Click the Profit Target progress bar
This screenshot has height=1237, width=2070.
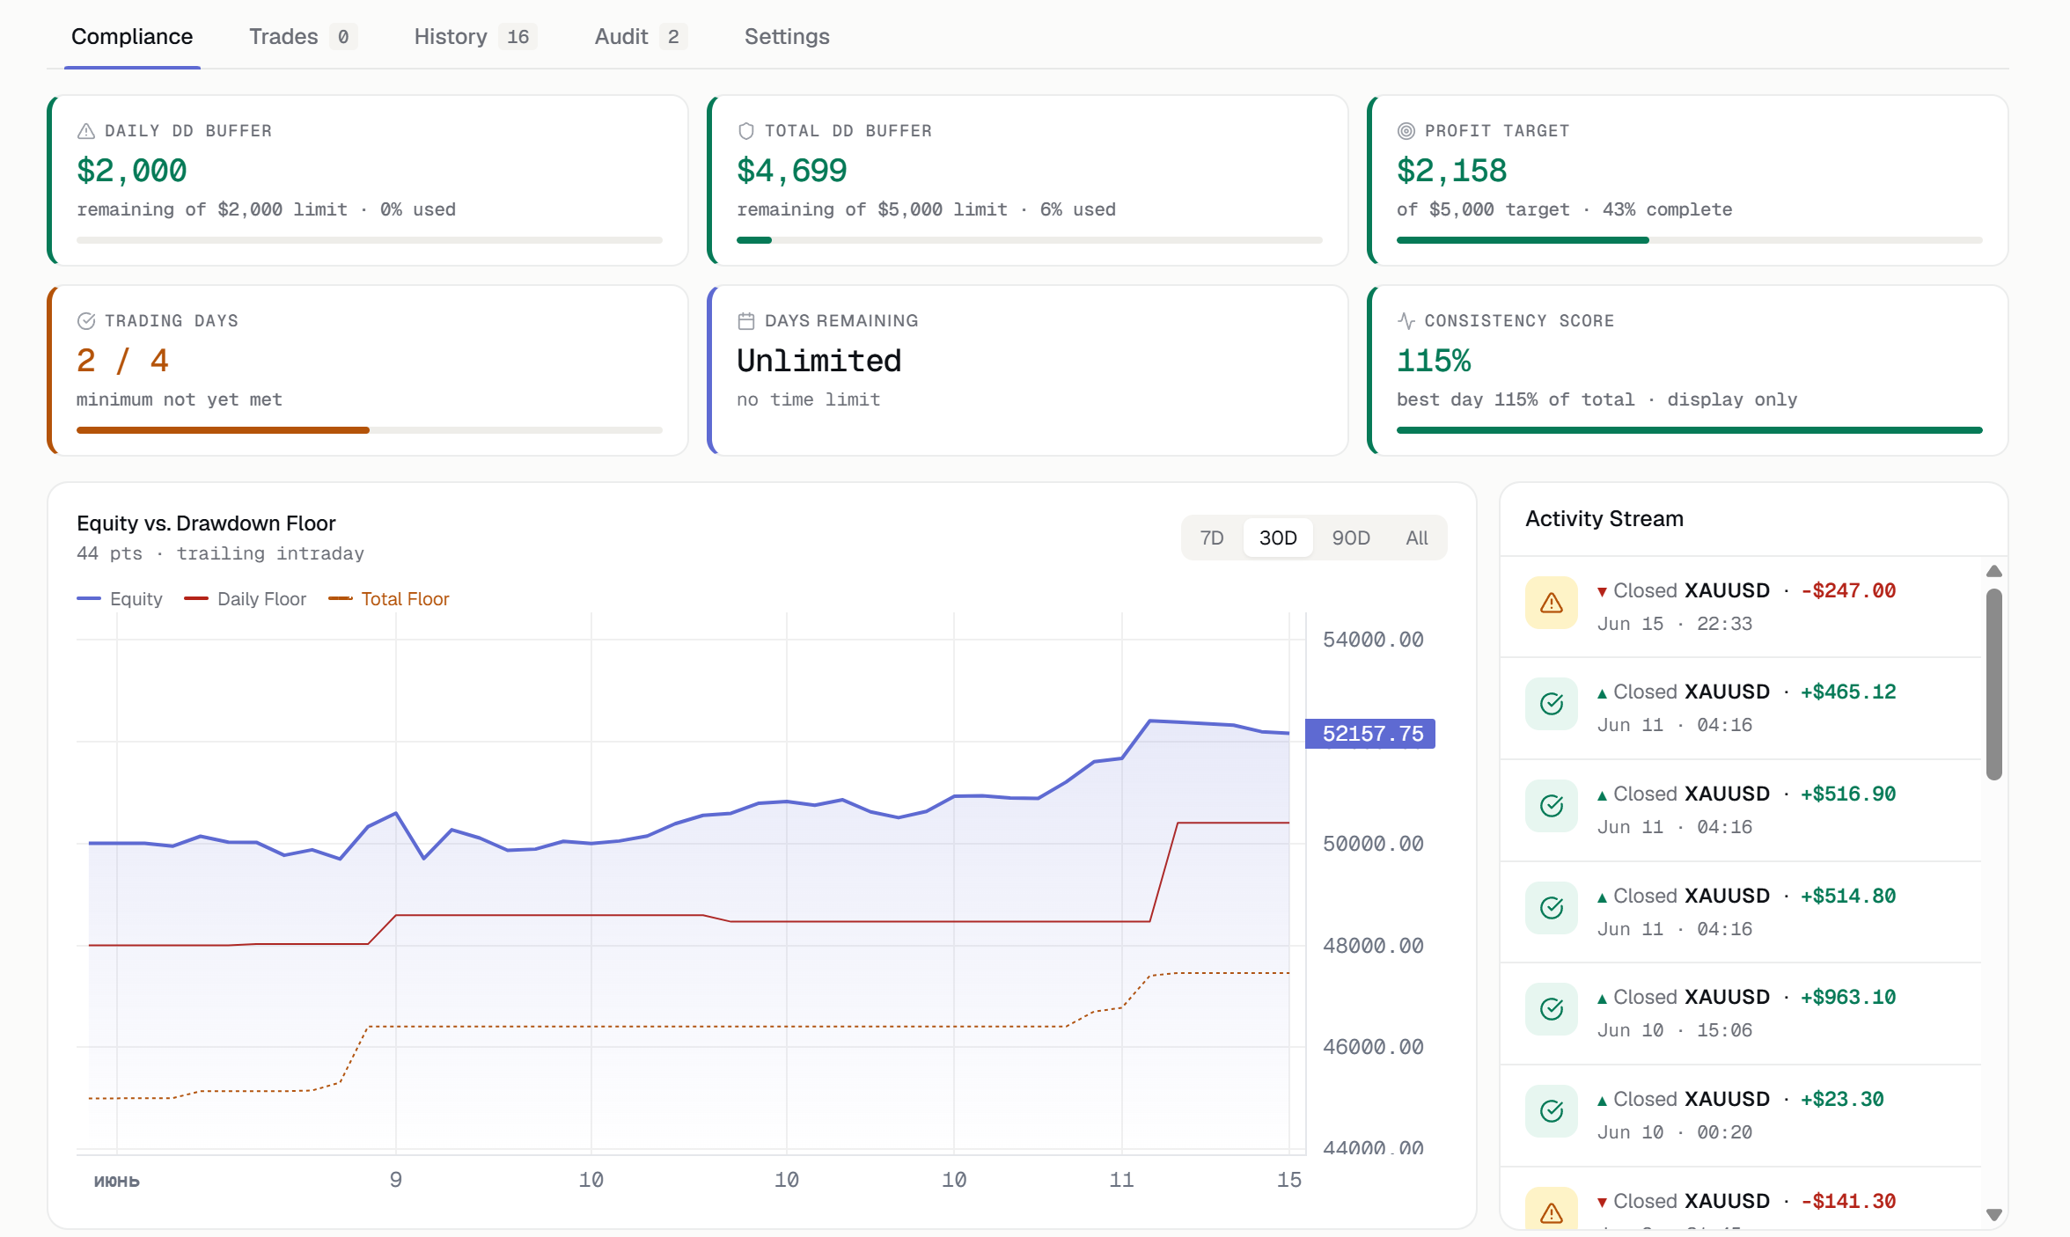(1689, 240)
